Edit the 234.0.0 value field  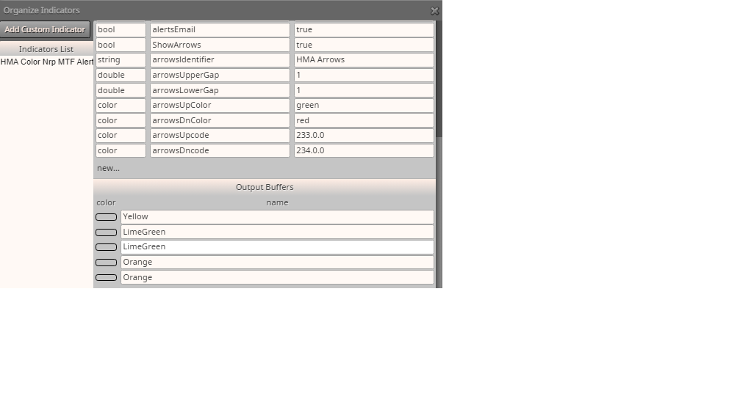pos(364,150)
